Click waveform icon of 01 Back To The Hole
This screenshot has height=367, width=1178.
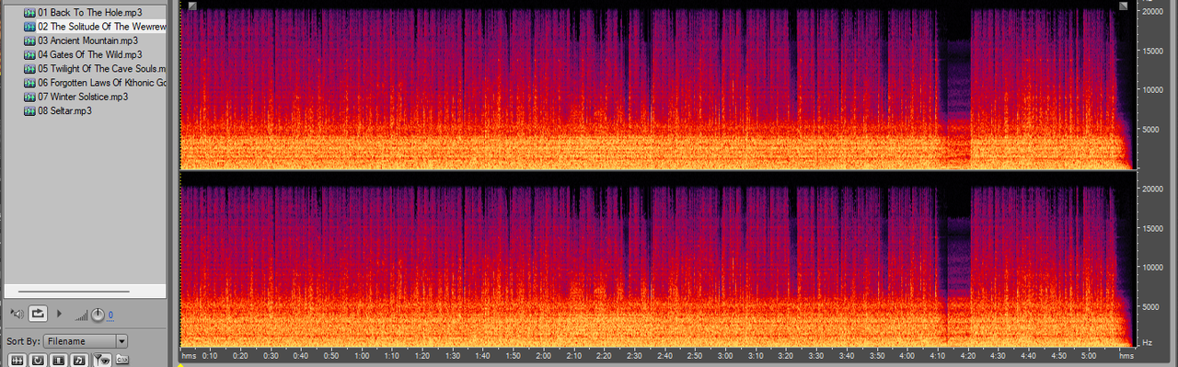pos(29,13)
